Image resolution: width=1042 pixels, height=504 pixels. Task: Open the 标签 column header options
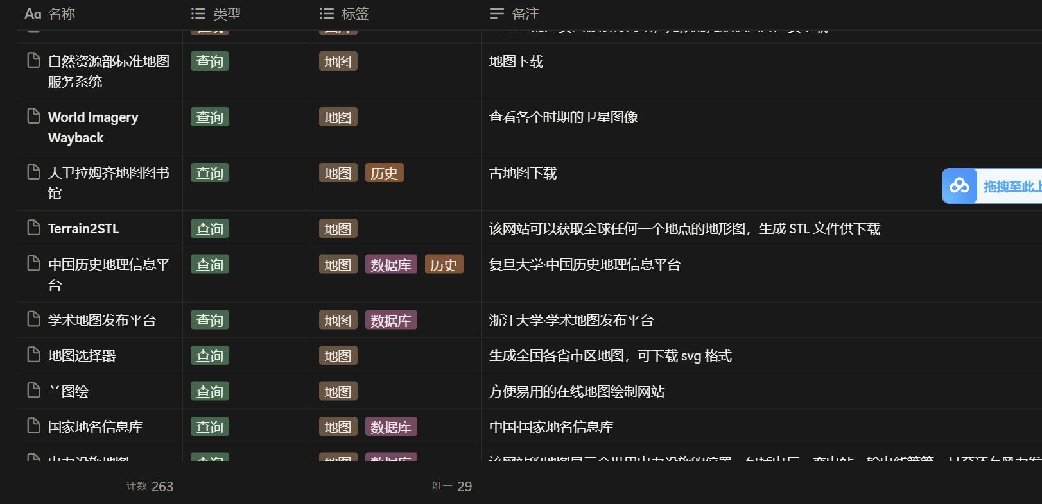tap(345, 13)
